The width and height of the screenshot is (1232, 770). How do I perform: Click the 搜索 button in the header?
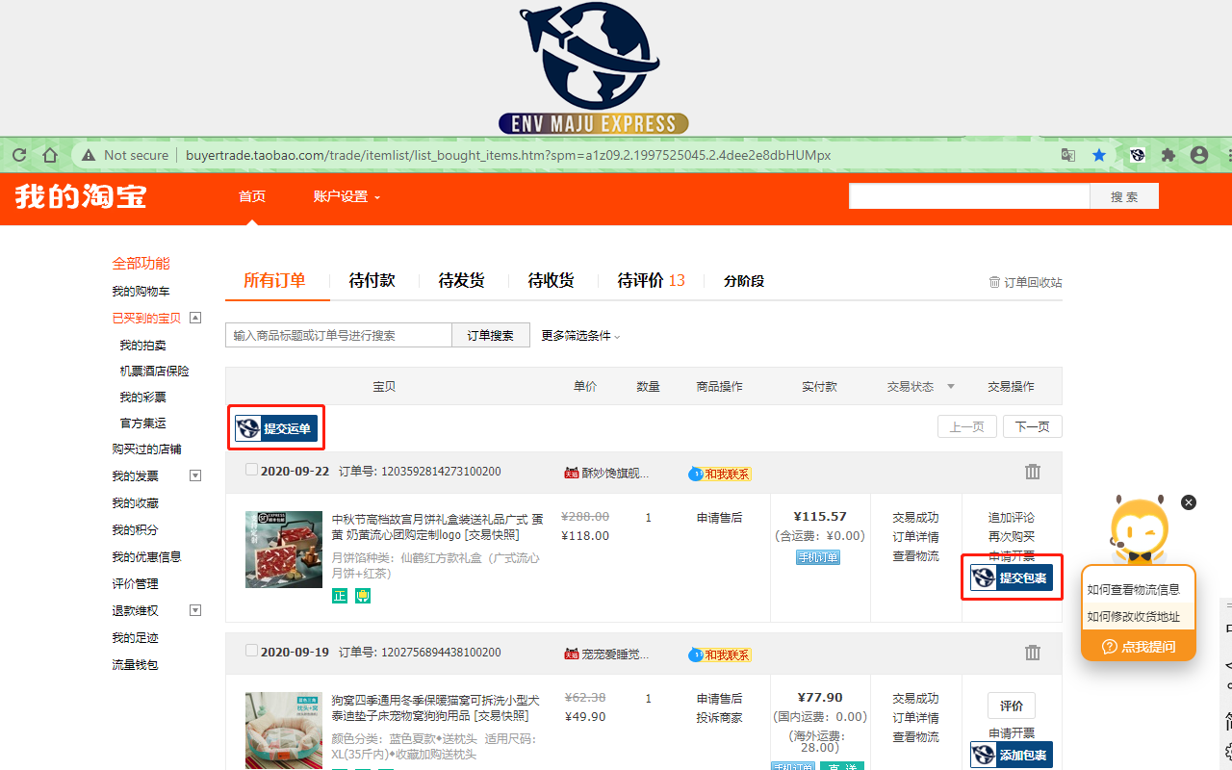[1124, 196]
